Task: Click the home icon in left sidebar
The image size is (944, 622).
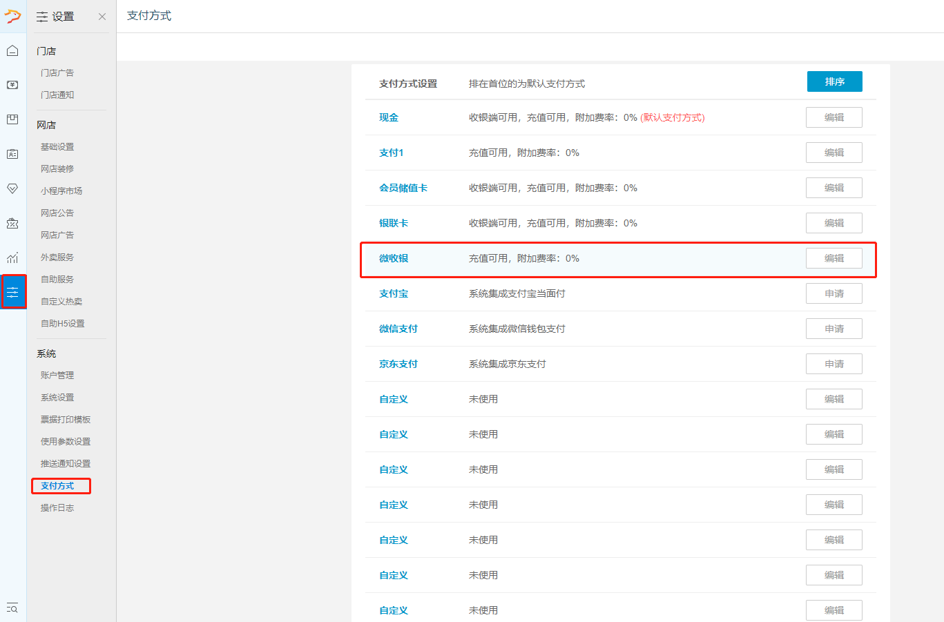Action: (12, 50)
